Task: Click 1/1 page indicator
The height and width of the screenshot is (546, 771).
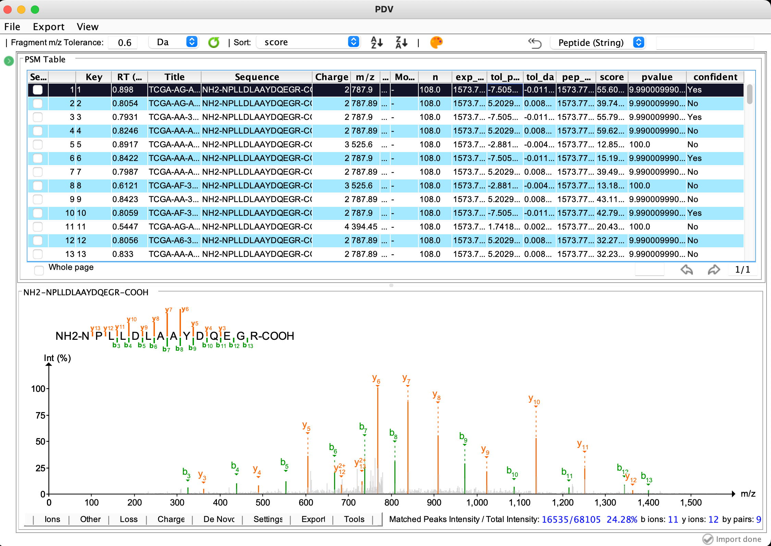Action: click(743, 270)
